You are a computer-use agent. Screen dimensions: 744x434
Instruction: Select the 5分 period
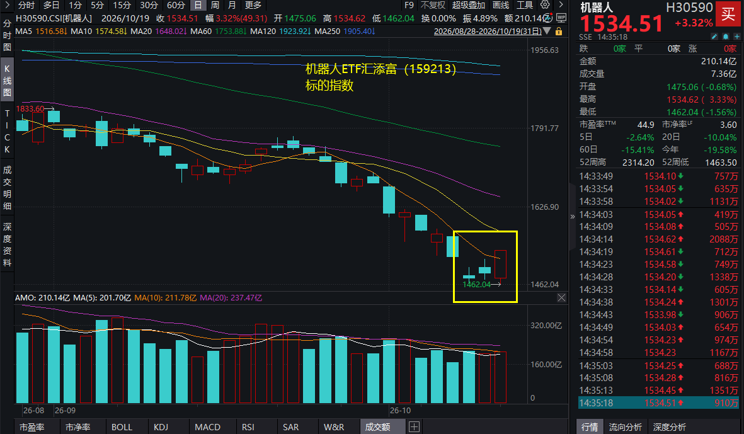pyautogui.click(x=97, y=5)
